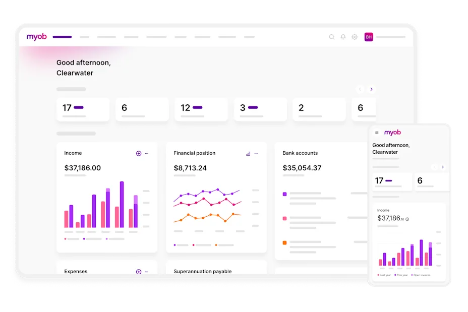This screenshot has height=312, width=468.
Task: Expand the mobile card with the right chevron
Action: tap(443, 167)
